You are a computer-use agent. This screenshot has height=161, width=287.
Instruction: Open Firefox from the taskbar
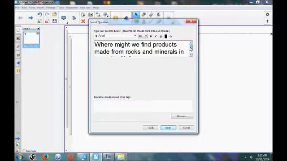(45, 157)
